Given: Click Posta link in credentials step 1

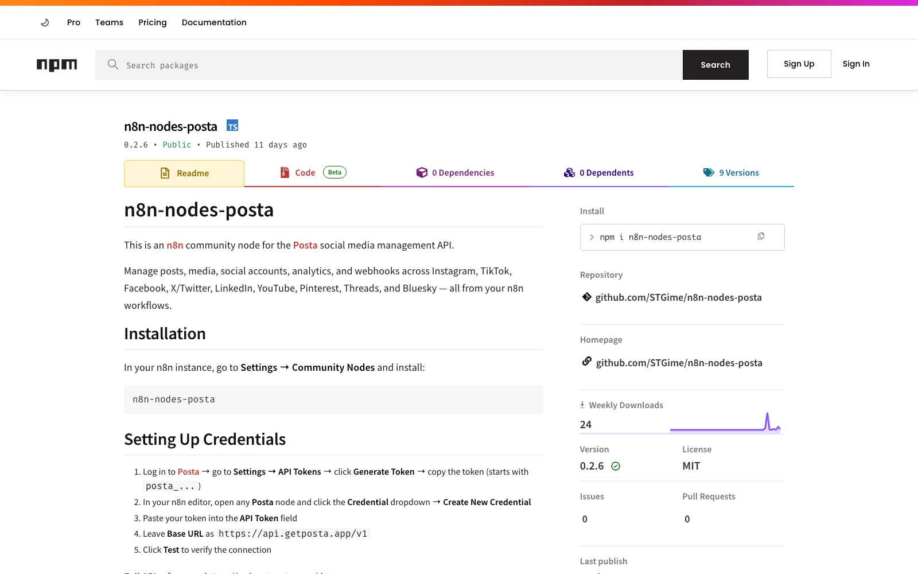Looking at the screenshot, I should [x=188, y=472].
